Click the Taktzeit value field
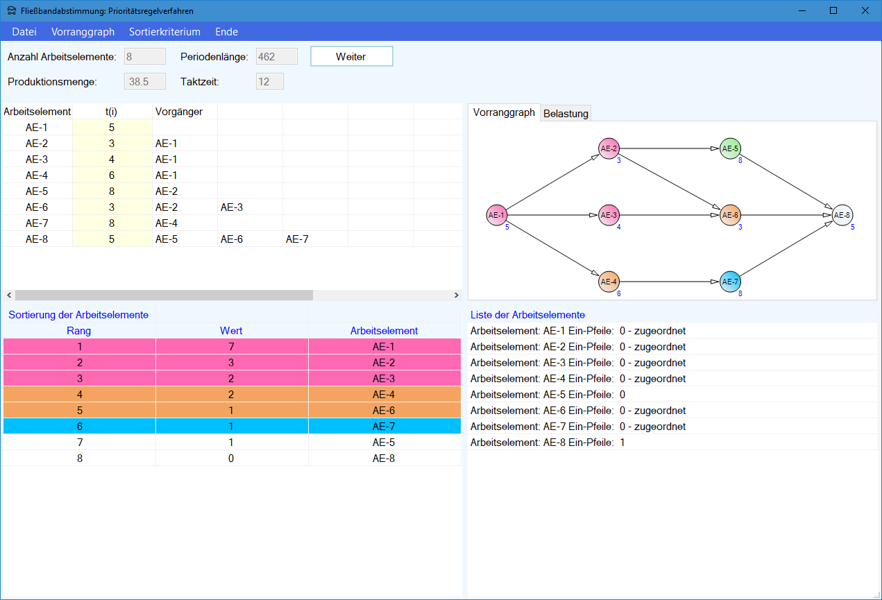 [269, 82]
